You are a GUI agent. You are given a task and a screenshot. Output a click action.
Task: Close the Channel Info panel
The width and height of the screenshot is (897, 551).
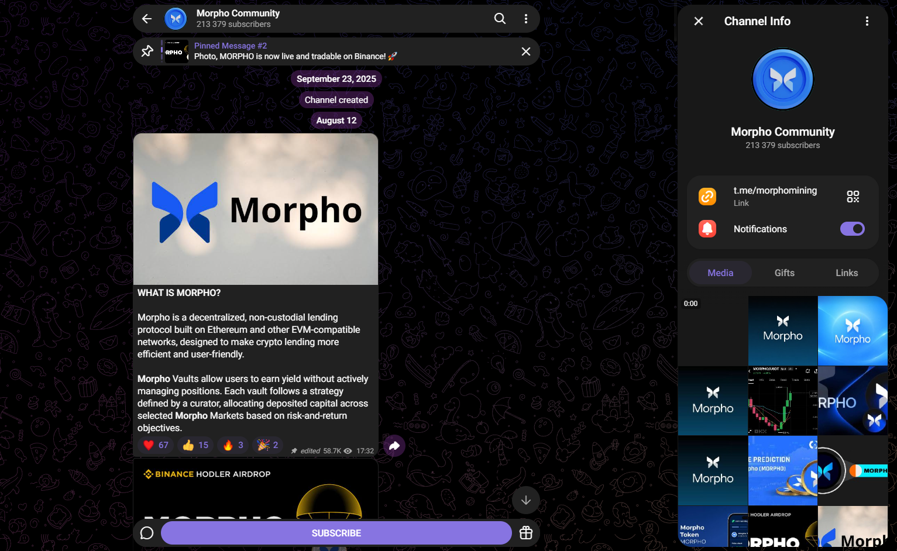click(x=699, y=21)
